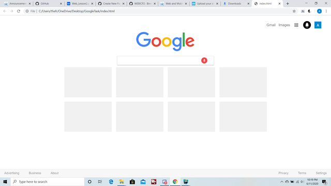Select the first thumbnail tile in bottom row

coord(88,117)
